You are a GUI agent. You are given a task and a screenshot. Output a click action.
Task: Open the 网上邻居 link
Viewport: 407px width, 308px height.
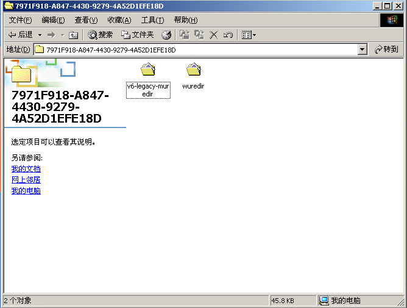pyautogui.click(x=26, y=180)
